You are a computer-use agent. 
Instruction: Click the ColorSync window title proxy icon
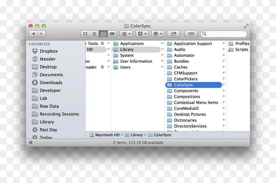click(126, 26)
